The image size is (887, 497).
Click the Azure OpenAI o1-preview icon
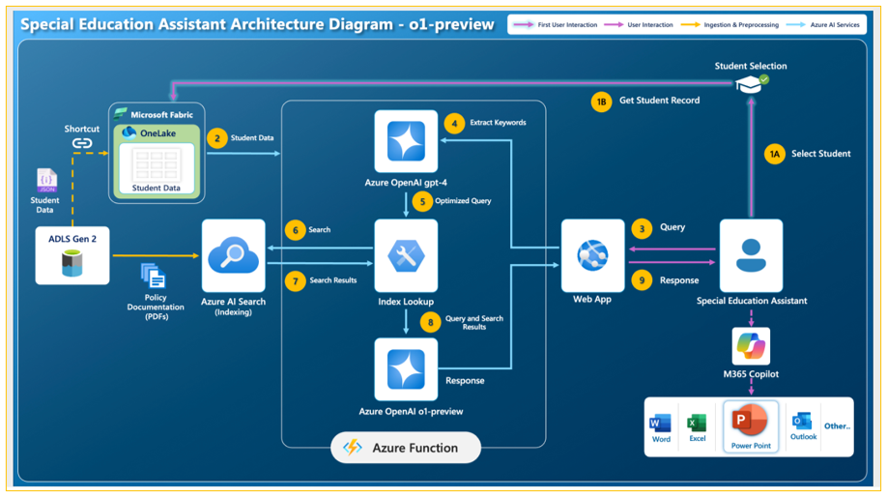tap(406, 369)
